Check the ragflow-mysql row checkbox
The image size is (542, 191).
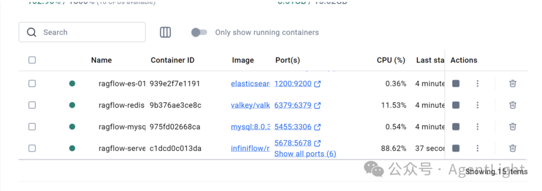point(32,127)
